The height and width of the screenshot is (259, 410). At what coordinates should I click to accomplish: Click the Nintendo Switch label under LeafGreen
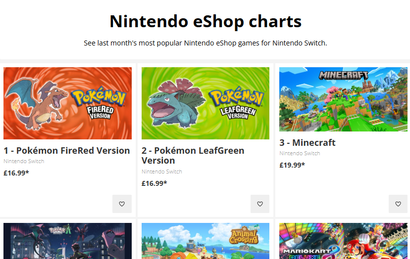(162, 172)
